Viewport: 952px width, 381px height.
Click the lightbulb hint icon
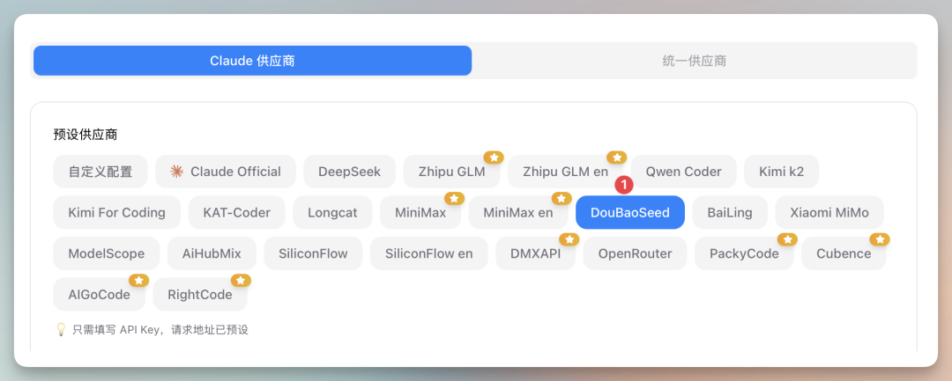point(60,329)
